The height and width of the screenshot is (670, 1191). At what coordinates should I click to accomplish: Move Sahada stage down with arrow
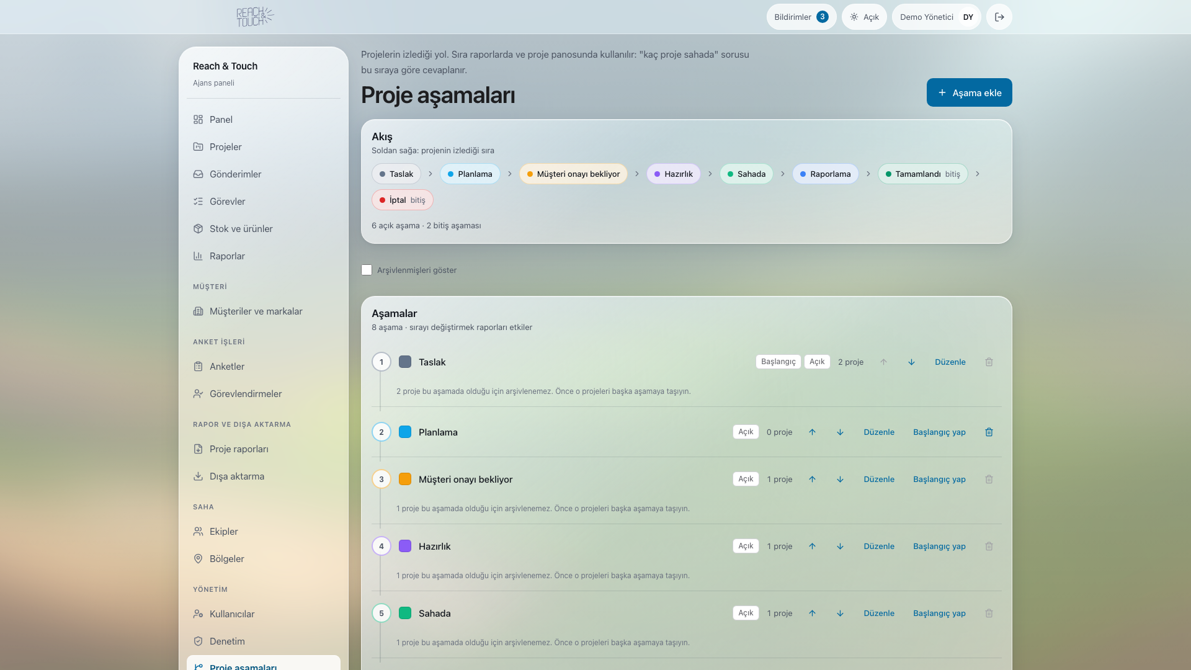pos(840,613)
